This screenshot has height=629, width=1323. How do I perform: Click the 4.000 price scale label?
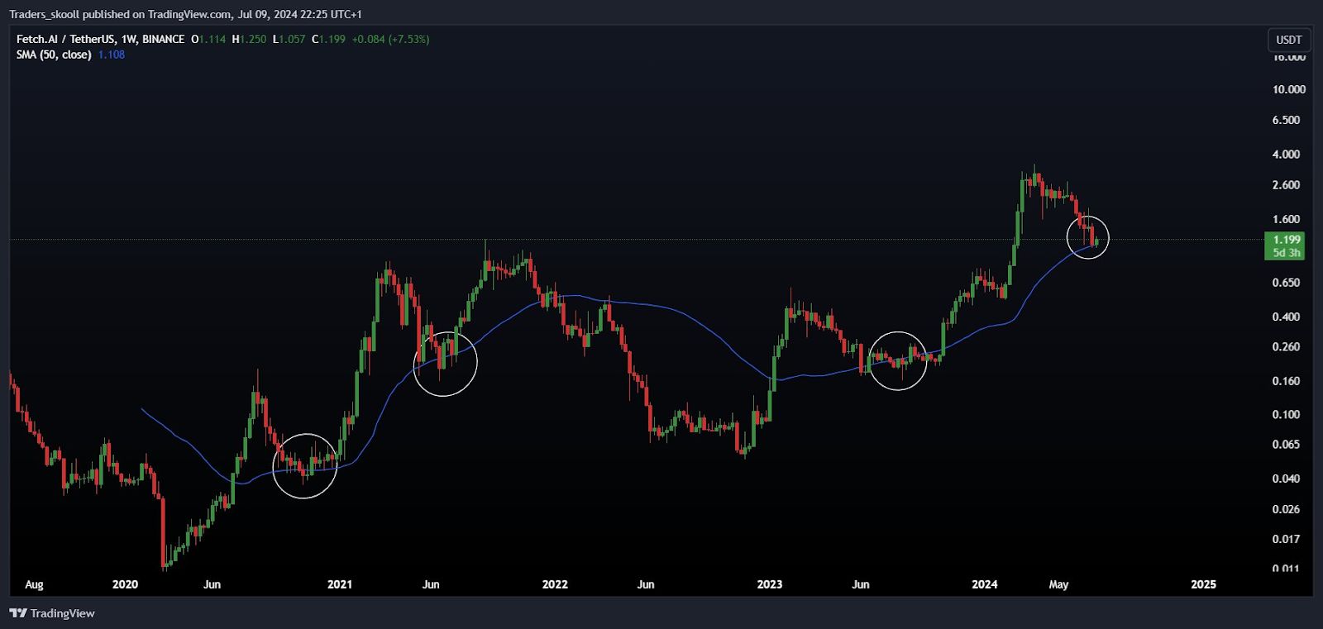pos(1286,155)
